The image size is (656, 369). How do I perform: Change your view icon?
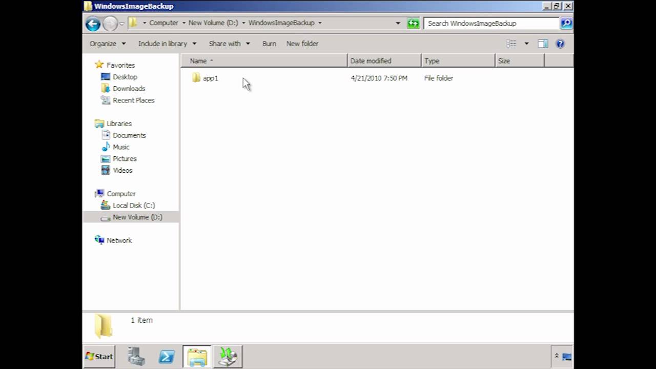pos(511,44)
